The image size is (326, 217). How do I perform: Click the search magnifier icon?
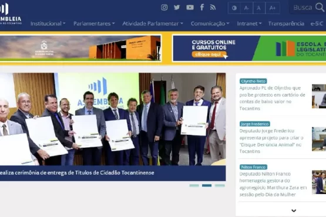(x=320, y=7)
